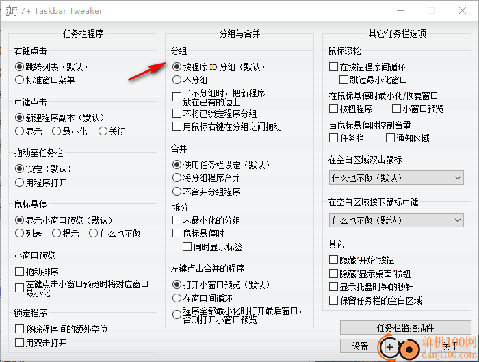479x362 pixels.
Task: Open 在空白区域双击鼠标 dropdown
Action: 396,178
